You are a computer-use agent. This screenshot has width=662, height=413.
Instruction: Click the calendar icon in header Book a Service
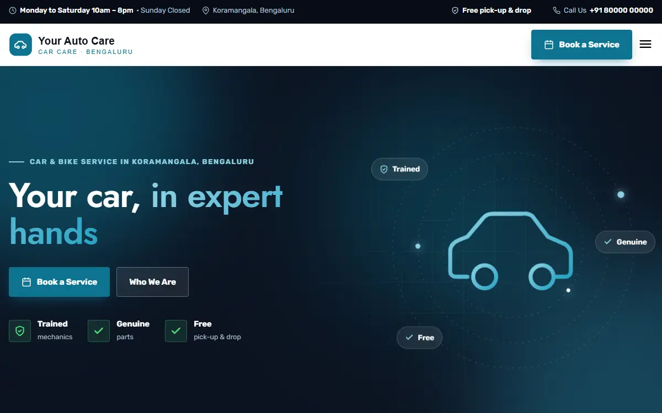(x=549, y=45)
